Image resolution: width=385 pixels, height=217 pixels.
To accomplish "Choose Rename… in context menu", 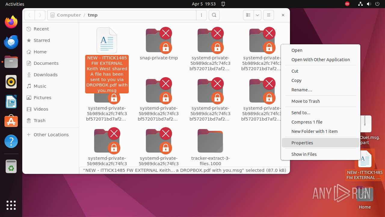I will point(321,90).
